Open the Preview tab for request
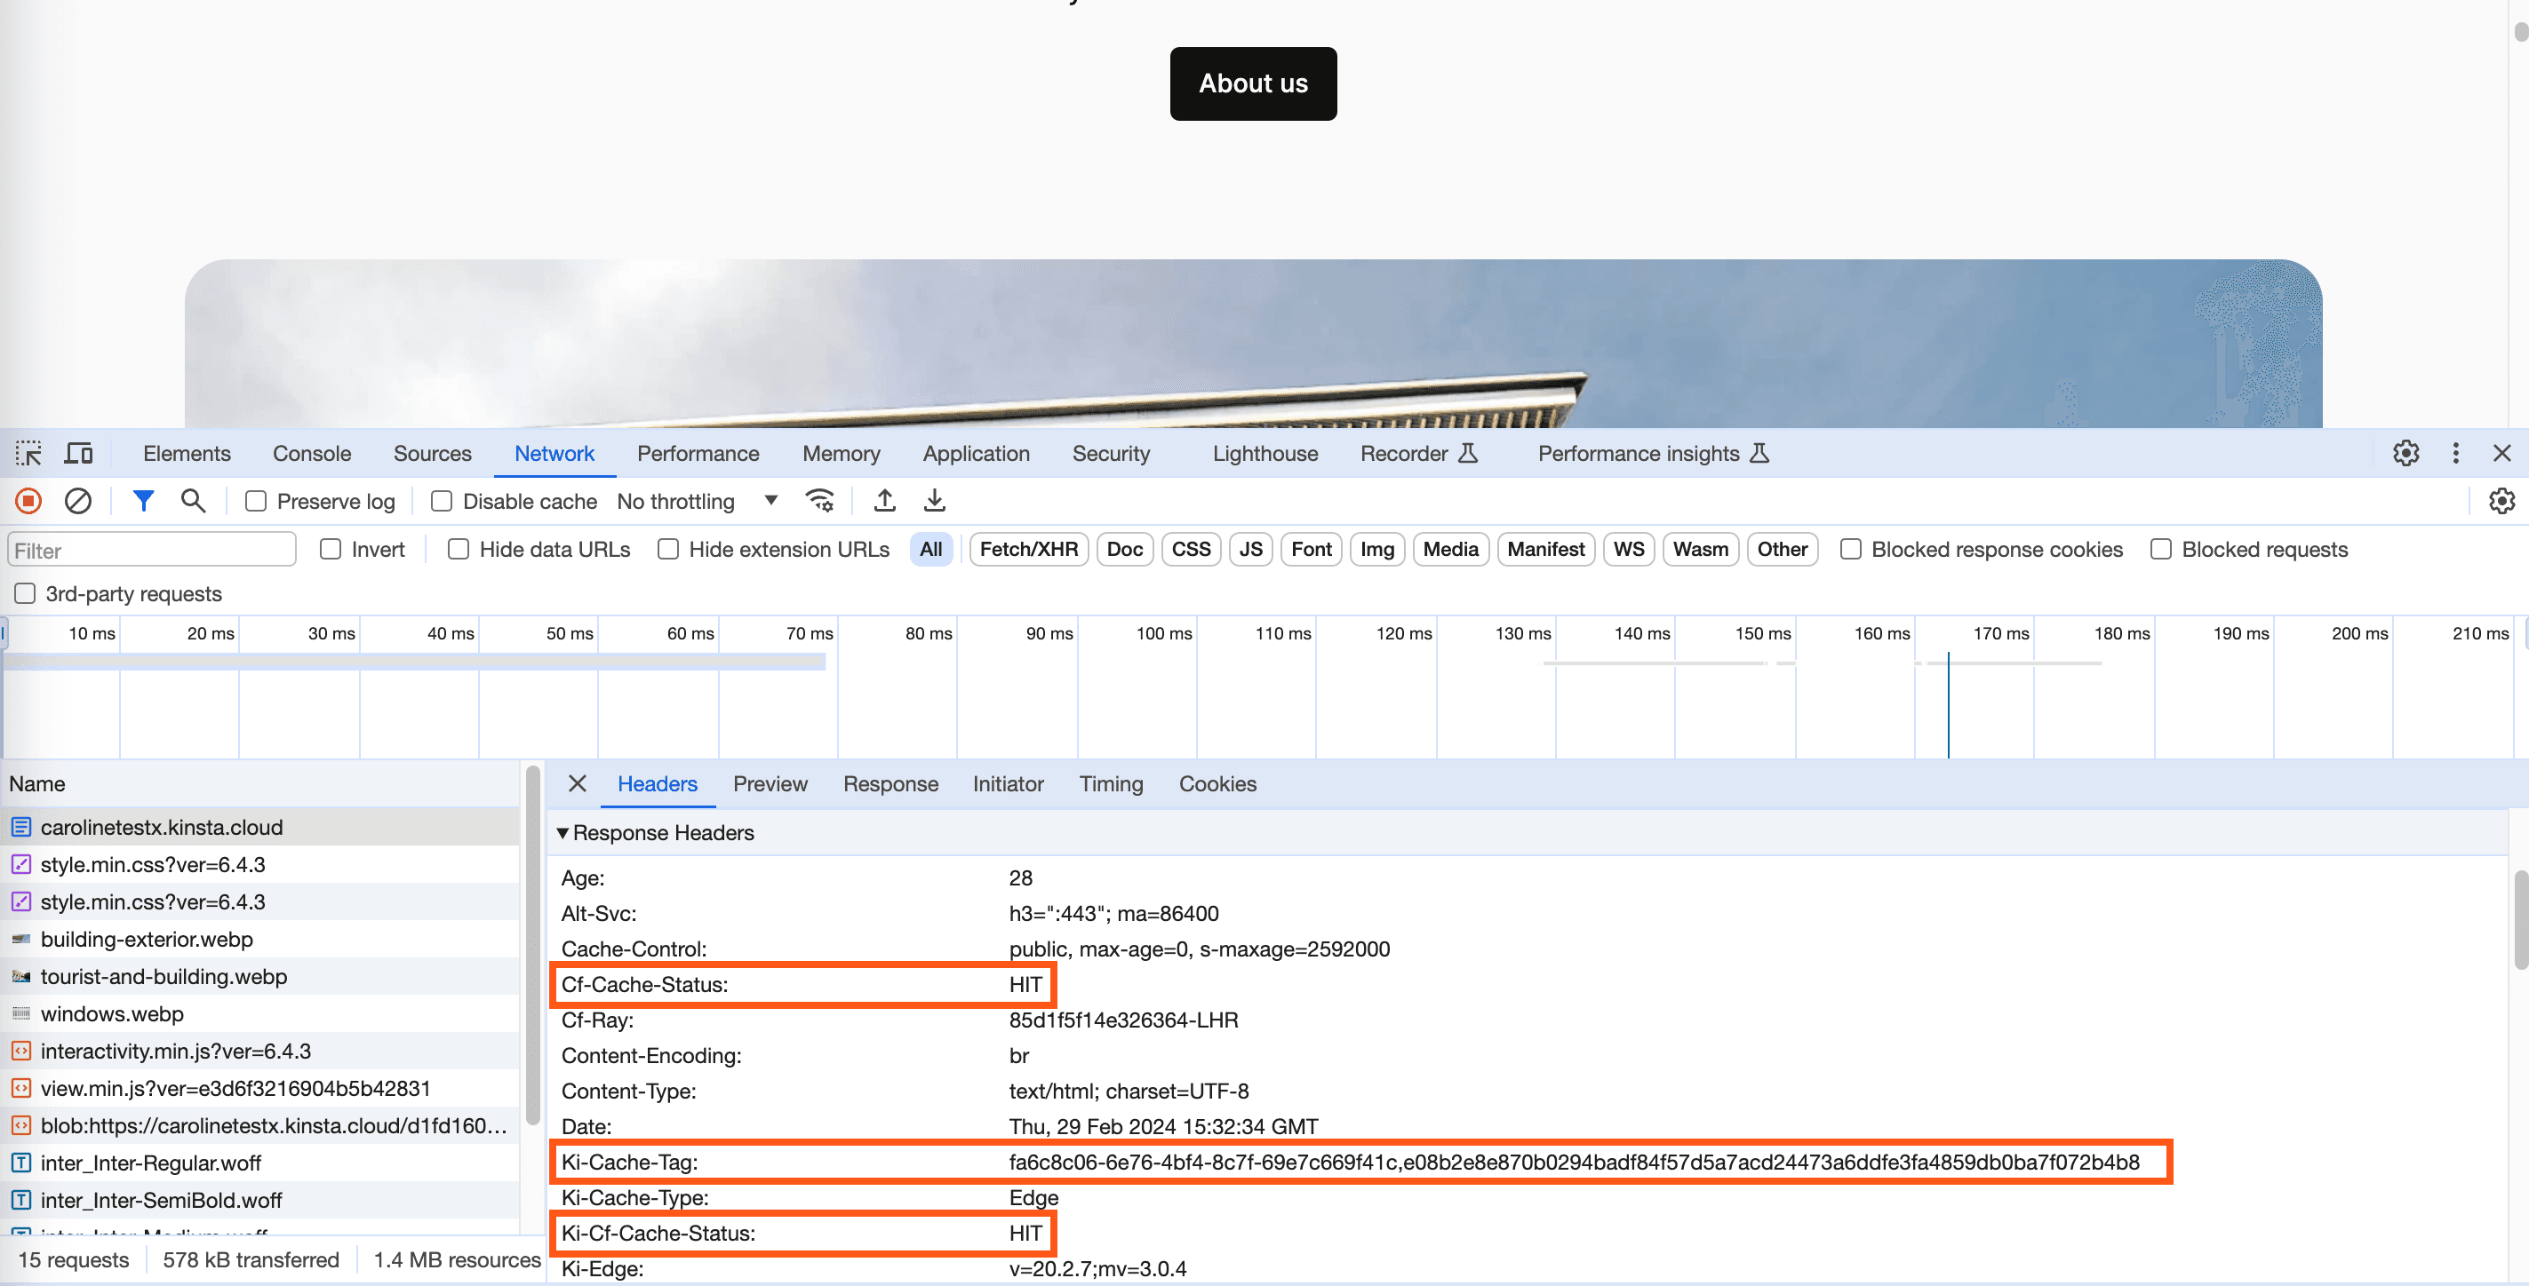This screenshot has width=2529, height=1286. [x=770, y=784]
